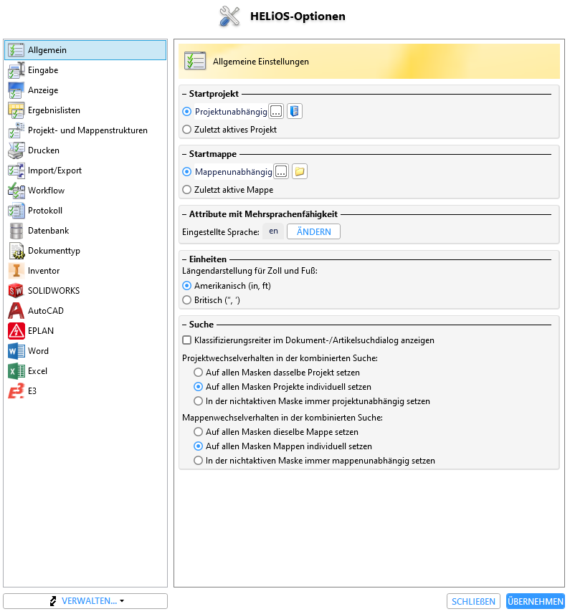This screenshot has height=614, width=570.
Task: Click the Protokoll icon
Action: click(16, 211)
